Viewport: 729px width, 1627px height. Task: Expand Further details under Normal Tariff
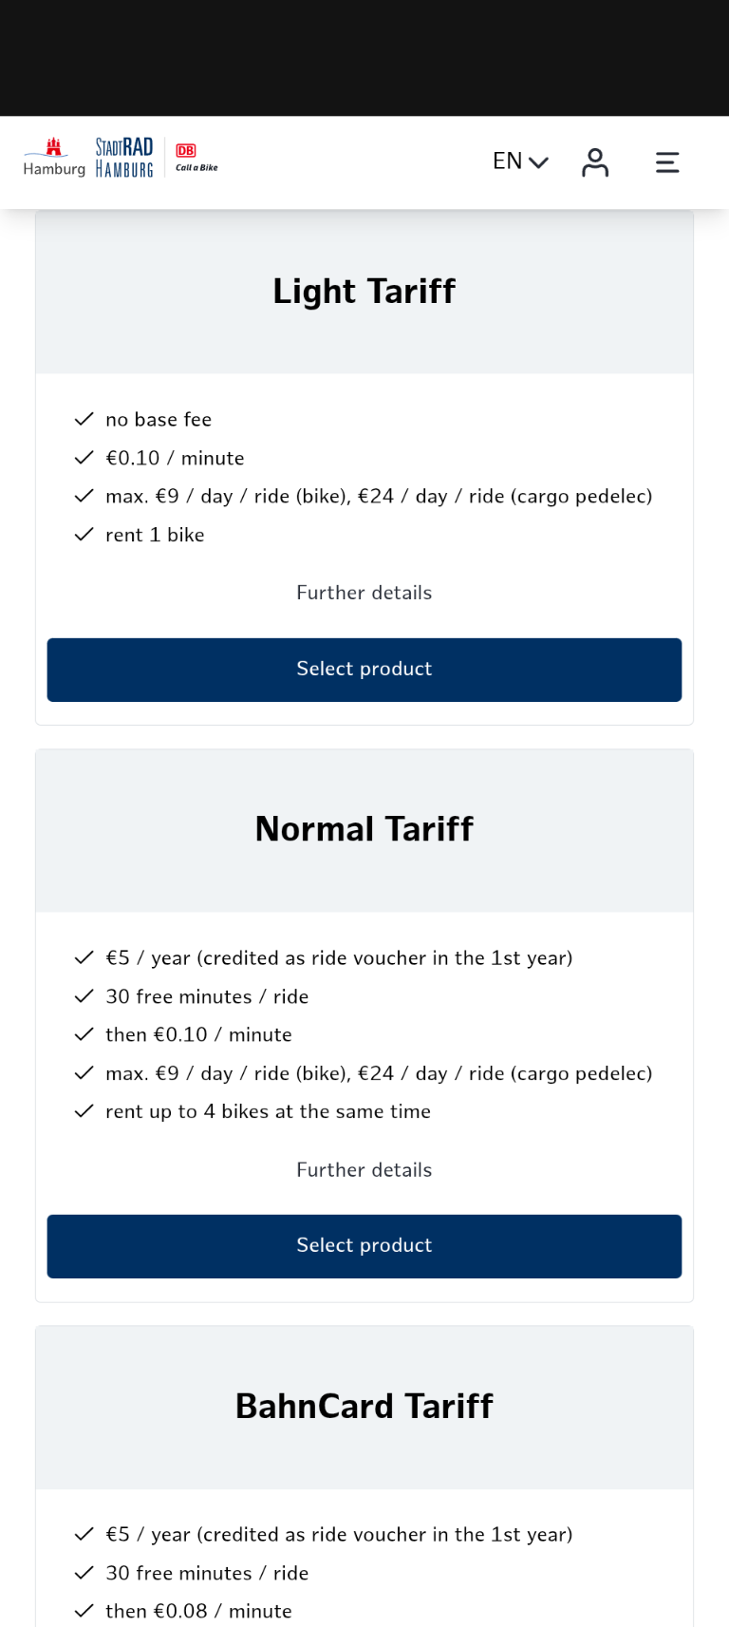pyautogui.click(x=364, y=1170)
